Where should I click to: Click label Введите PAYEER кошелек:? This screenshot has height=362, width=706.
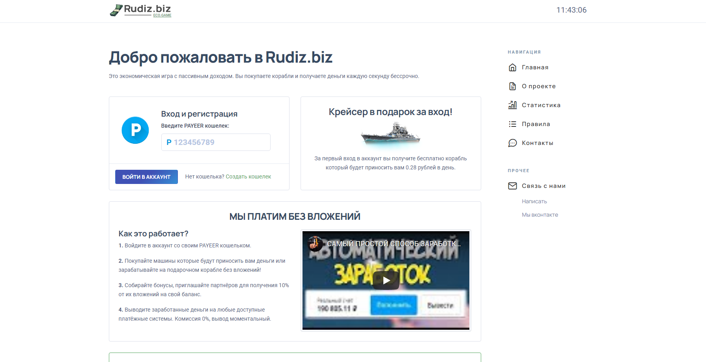point(195,126)
